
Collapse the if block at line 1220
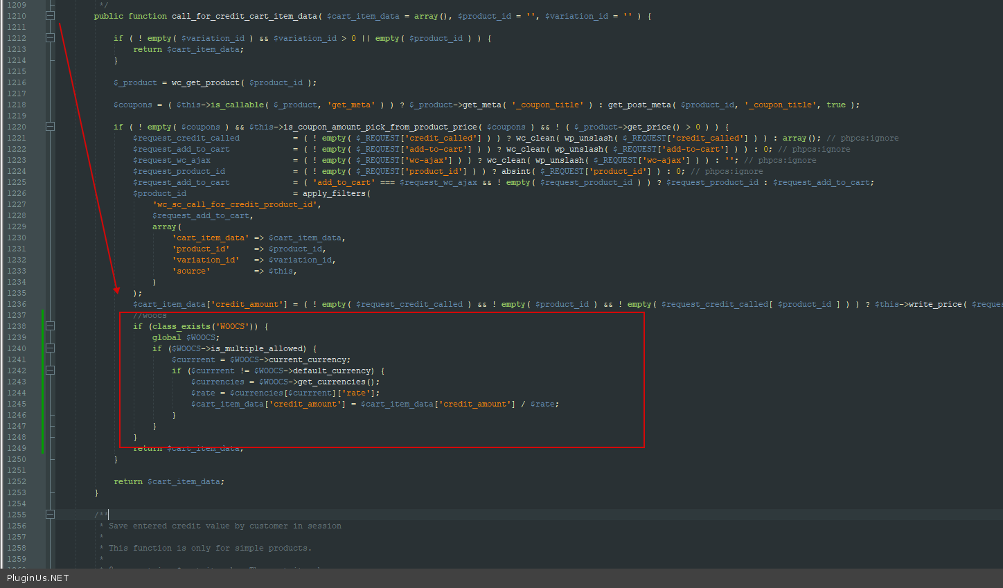pyautogui.click(x=50, y=127)
